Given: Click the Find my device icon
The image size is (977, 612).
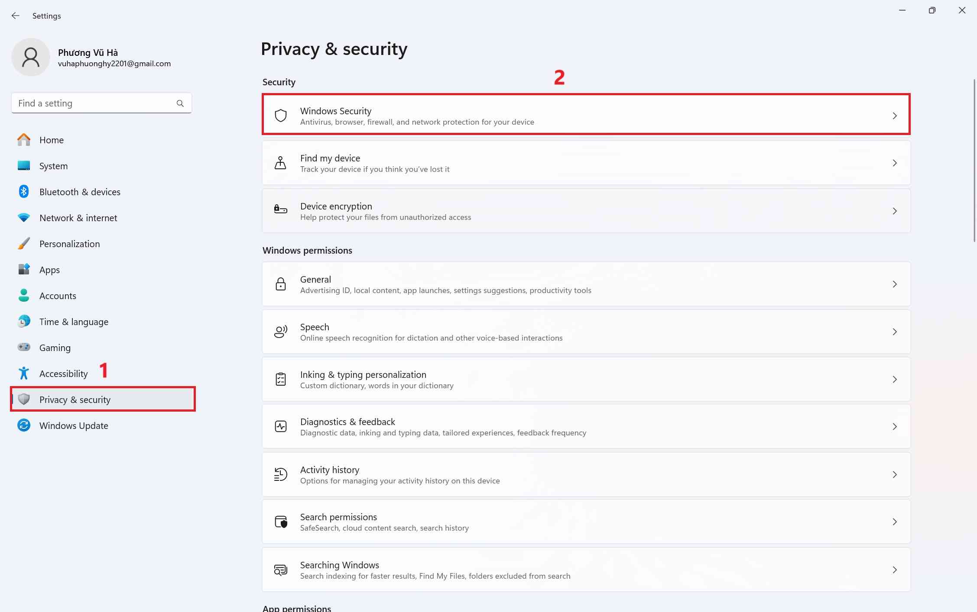Looking at the screenshot, I should click(x=281, y=163).
